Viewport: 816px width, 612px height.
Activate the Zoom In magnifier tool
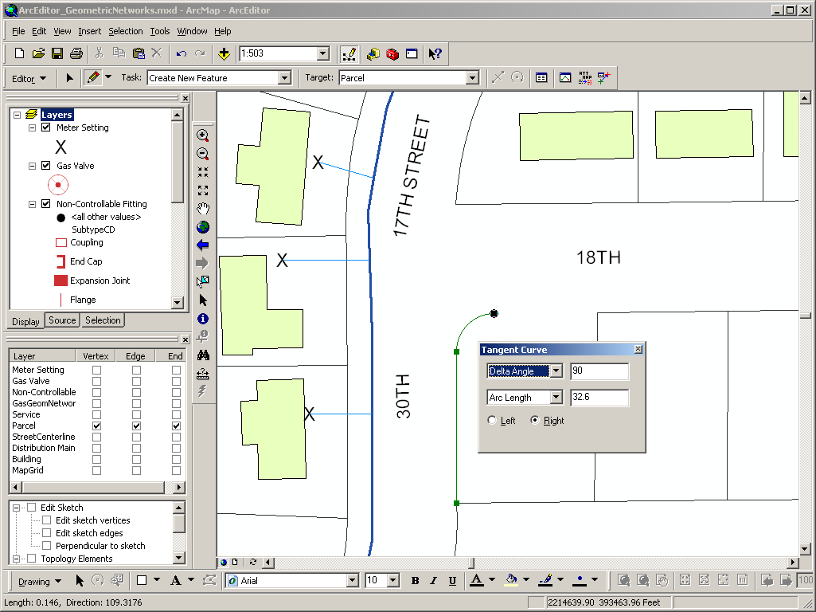click(203, 135)
